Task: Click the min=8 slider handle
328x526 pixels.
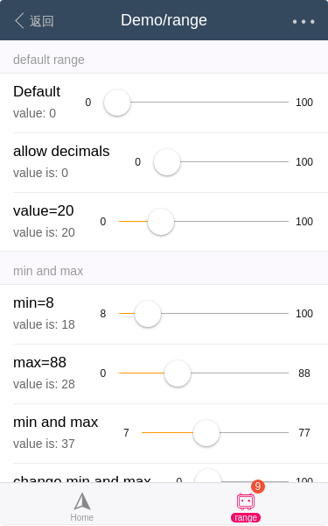Action: click(x=148, y=314)
